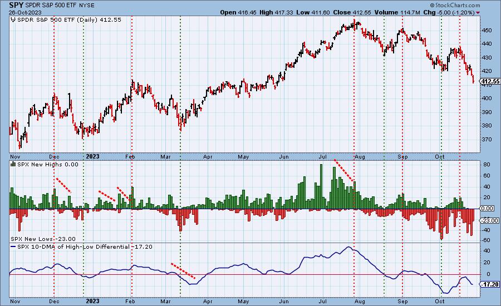The height and width of the screenshot is (306, 501).
Task: Click the Dec label under the price panel
Action: click(54, 157)
